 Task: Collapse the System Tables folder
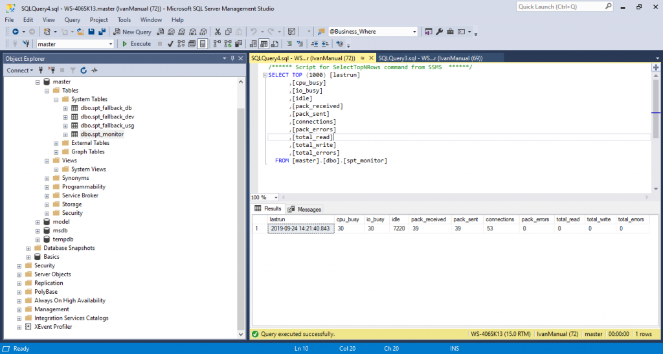(x=56, y=100)
